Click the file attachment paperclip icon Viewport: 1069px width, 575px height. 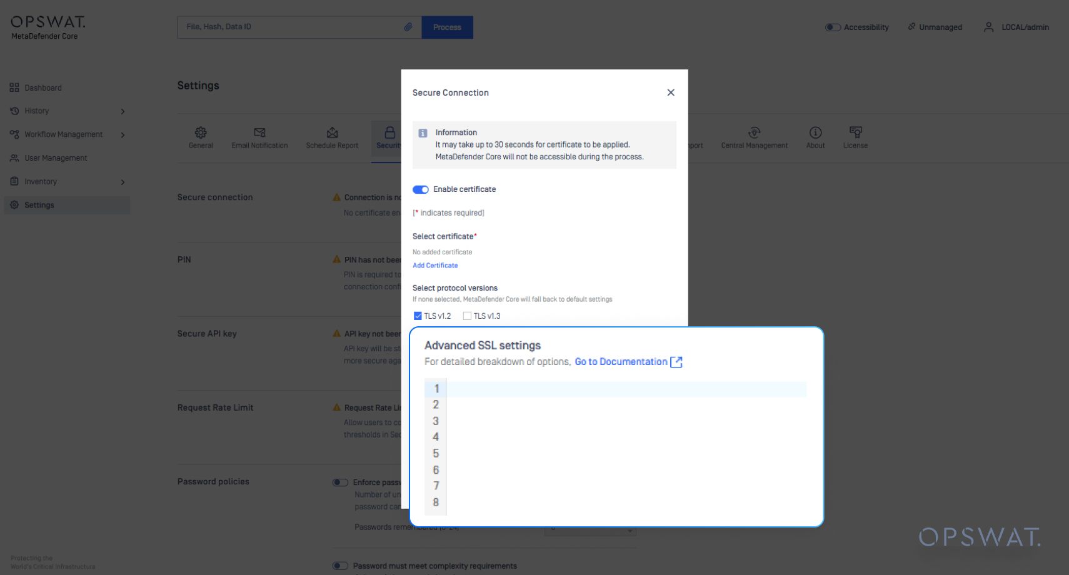pos(409,27)
